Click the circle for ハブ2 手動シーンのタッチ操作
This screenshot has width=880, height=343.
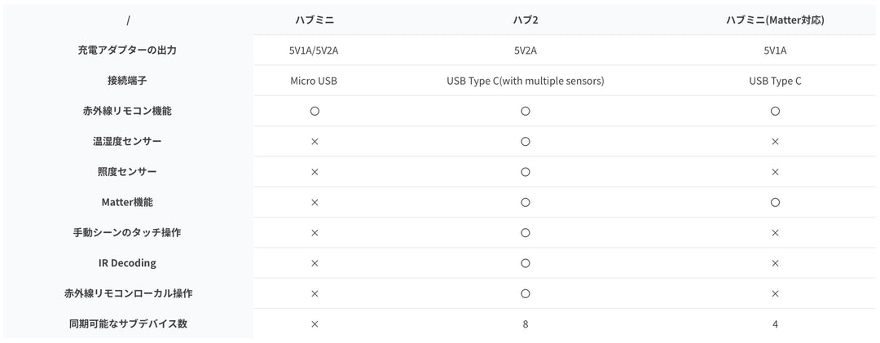coord(526,233)
